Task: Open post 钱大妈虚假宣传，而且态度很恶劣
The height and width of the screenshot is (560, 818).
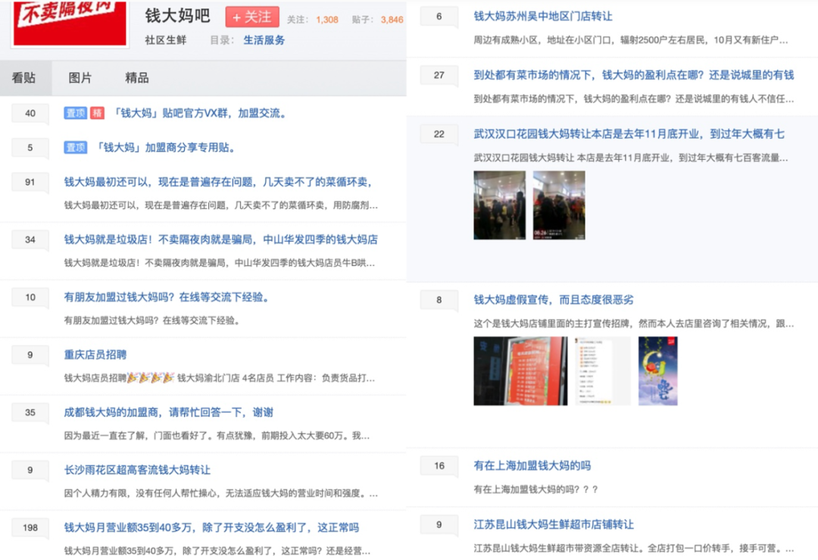Action: coord(554,300)
